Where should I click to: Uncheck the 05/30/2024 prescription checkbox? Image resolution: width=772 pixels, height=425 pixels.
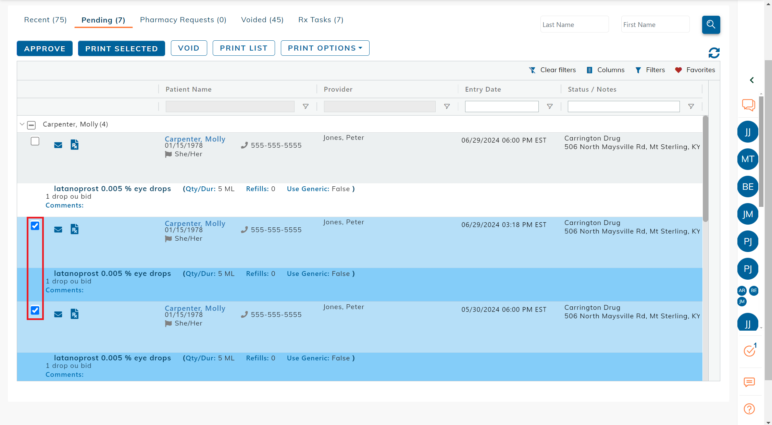click(x=35, y=310)
